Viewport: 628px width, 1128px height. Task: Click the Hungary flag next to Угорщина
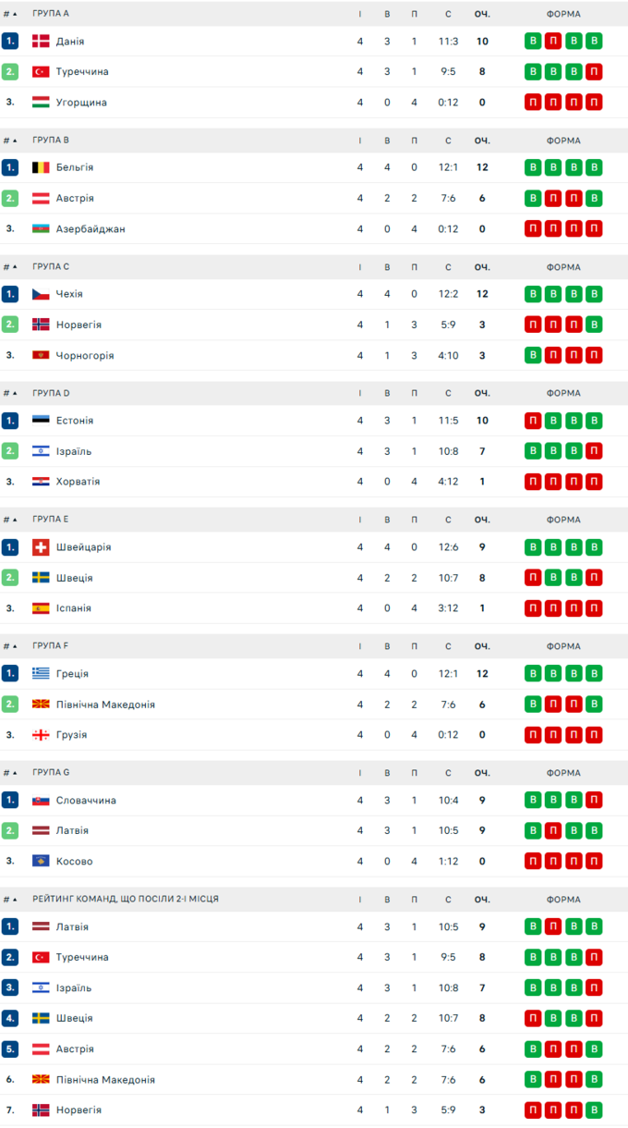point(41,103)
